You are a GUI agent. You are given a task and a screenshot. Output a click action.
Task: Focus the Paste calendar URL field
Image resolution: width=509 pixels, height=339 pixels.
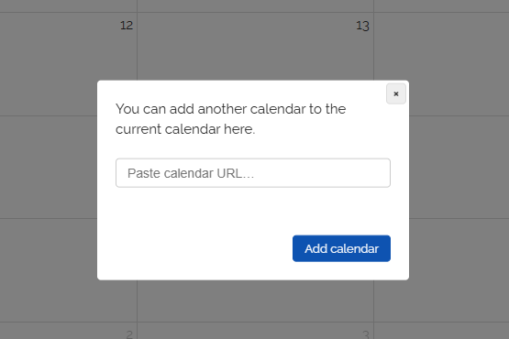[253, 173]
